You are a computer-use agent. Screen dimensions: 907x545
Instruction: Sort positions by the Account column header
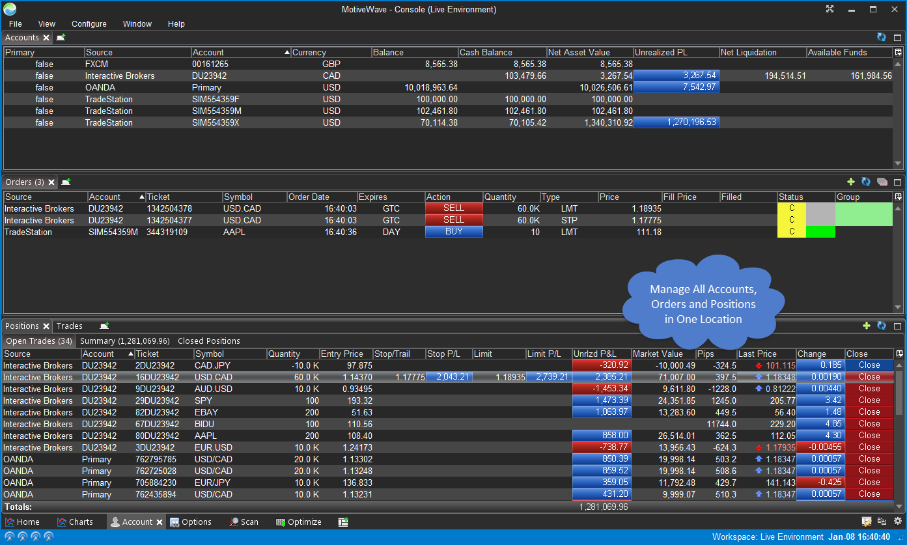tap(107, 354)
